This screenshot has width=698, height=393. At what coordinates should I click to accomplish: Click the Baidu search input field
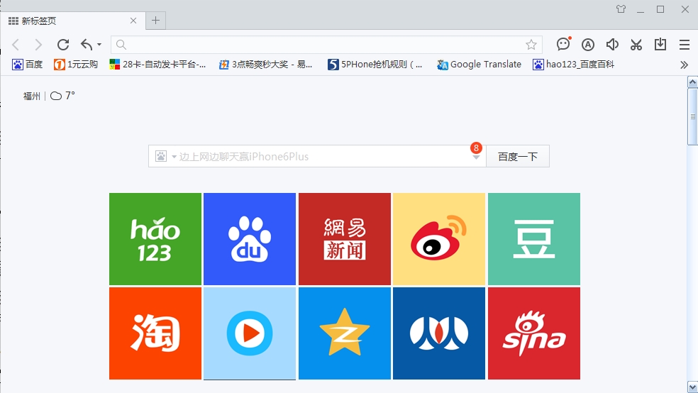point(319,157)
